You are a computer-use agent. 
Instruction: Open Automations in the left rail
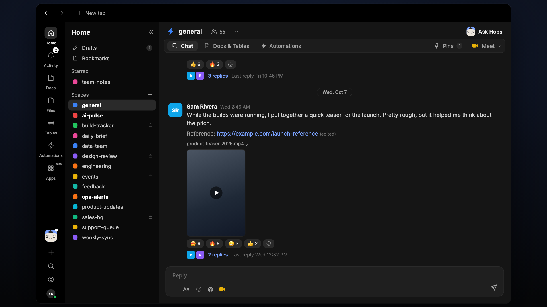click(x=51, y=149)
